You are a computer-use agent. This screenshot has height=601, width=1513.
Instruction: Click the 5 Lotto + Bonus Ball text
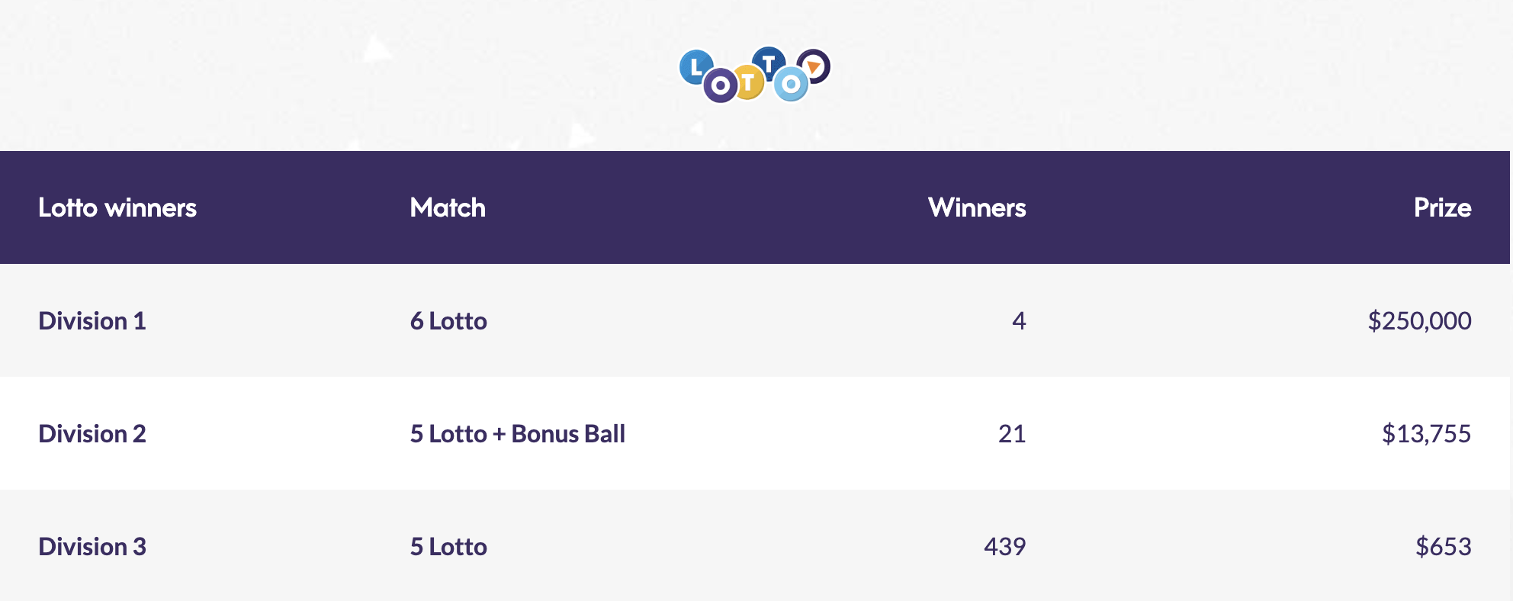click(x=518, y=433)
